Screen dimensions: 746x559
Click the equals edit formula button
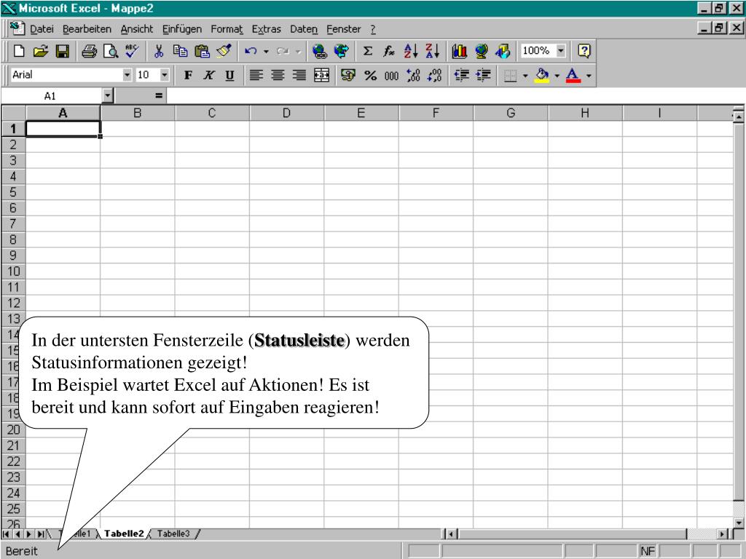pos(159,96)
